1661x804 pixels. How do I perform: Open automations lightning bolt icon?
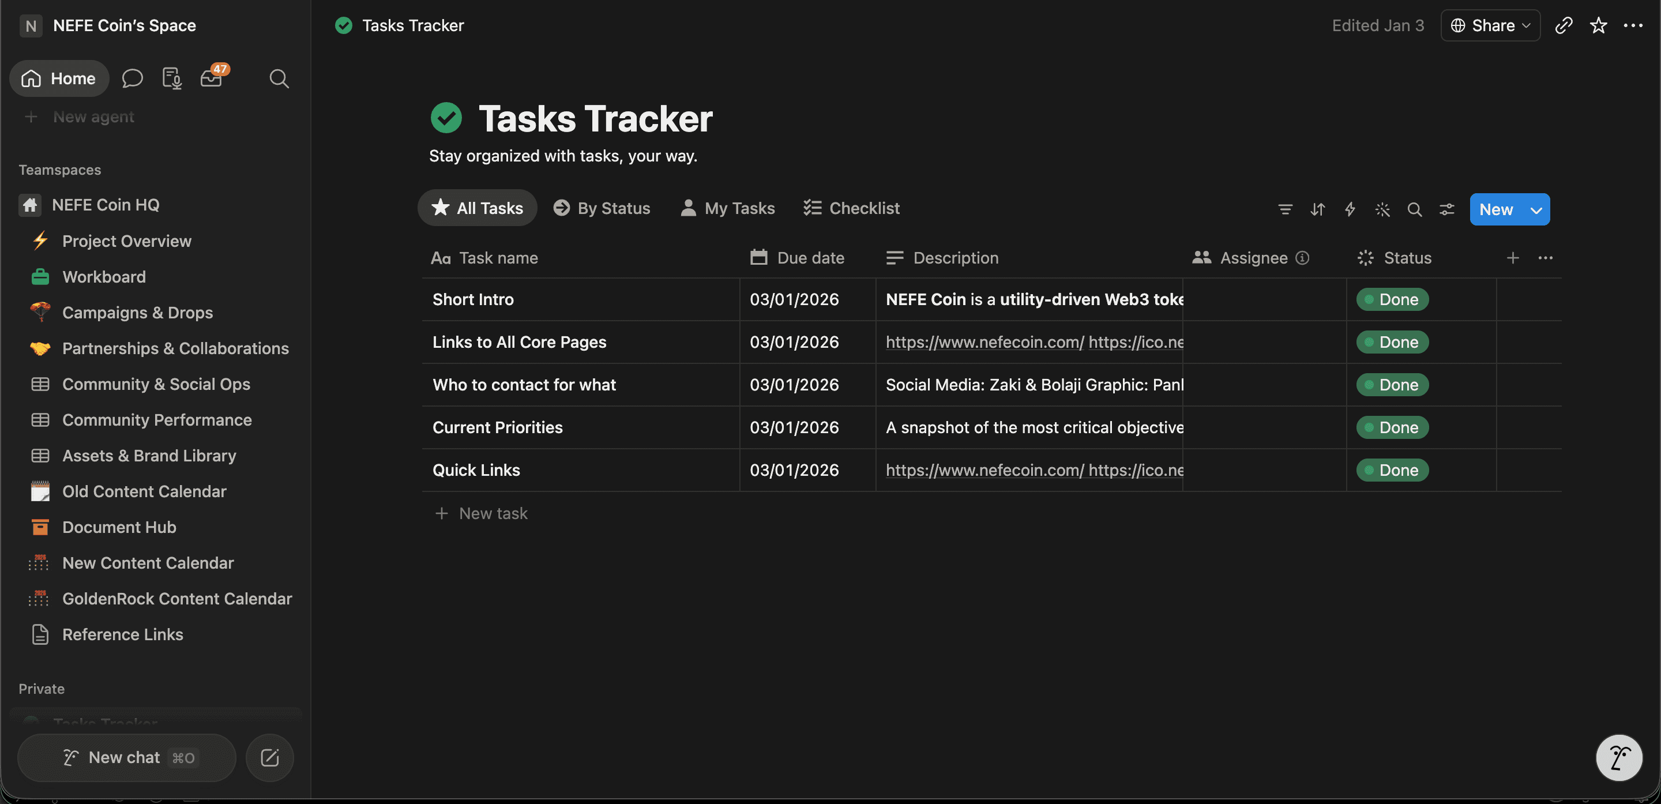[x=1350, y=209]
